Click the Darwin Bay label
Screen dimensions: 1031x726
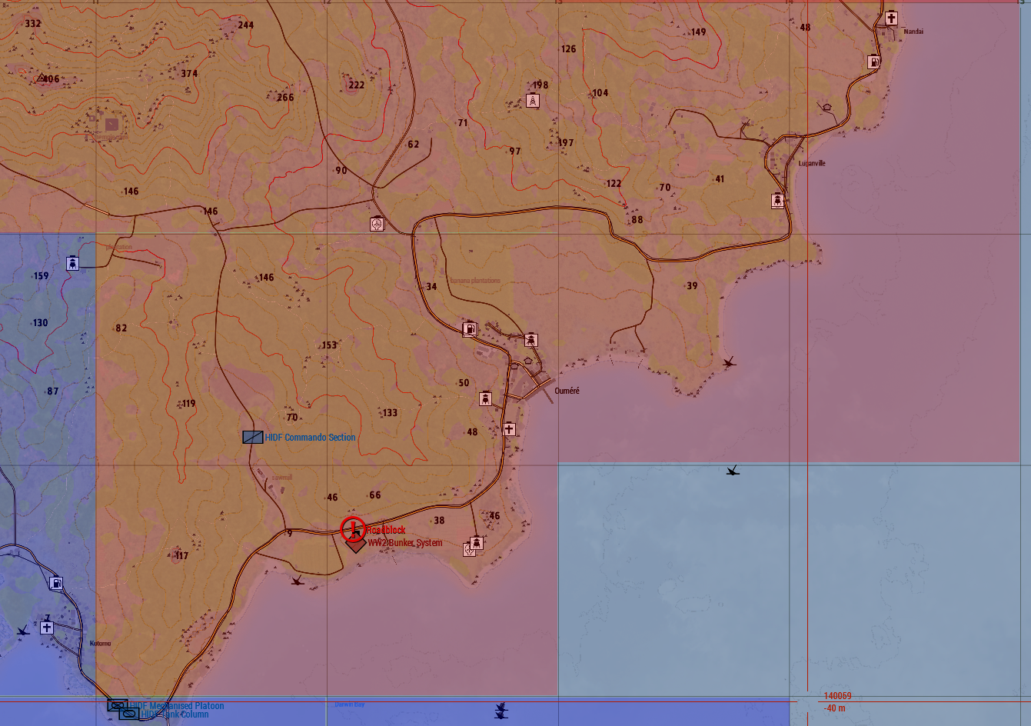pyautogui.click(x=350, y=704)
